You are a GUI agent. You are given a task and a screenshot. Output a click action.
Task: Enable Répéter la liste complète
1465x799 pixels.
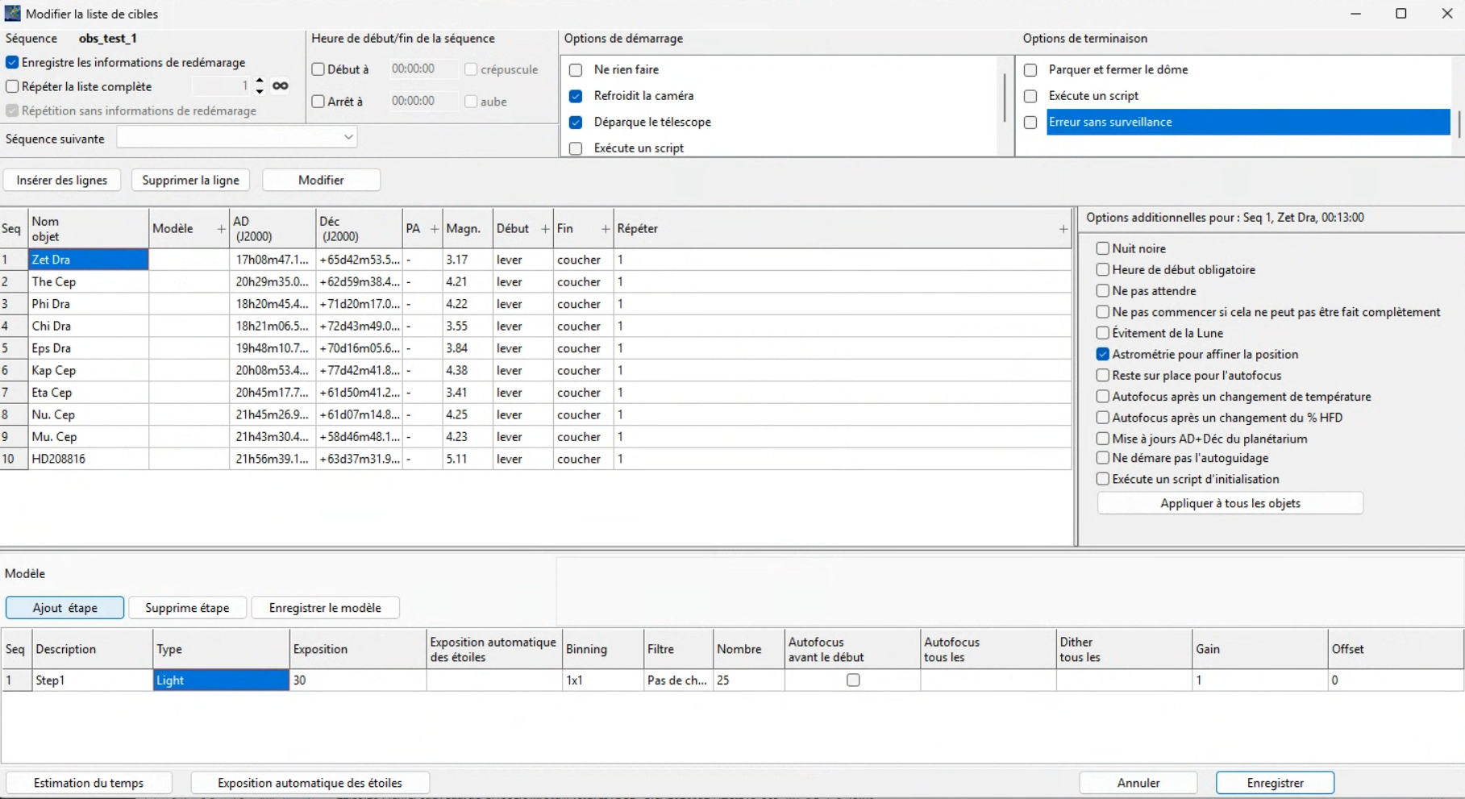12,86
